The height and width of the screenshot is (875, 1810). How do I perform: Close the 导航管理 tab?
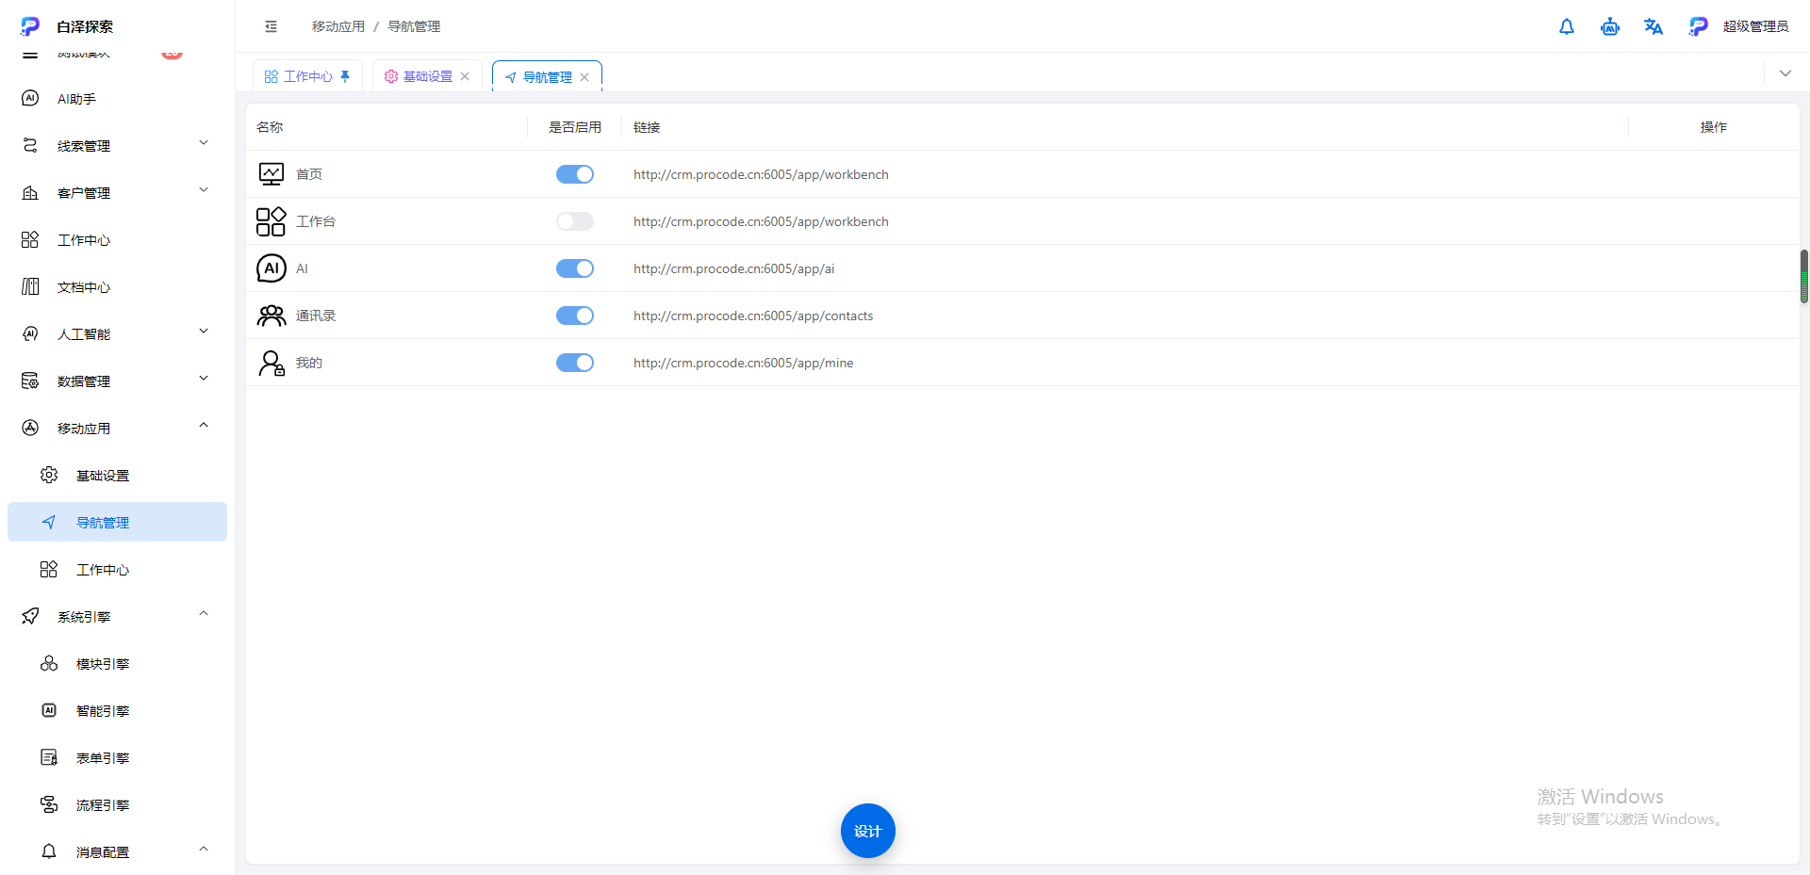584,77
